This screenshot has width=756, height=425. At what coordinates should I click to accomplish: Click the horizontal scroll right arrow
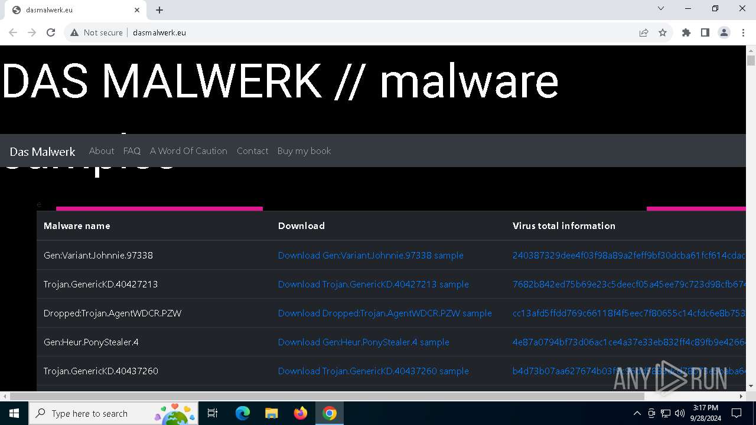[742, 396]
